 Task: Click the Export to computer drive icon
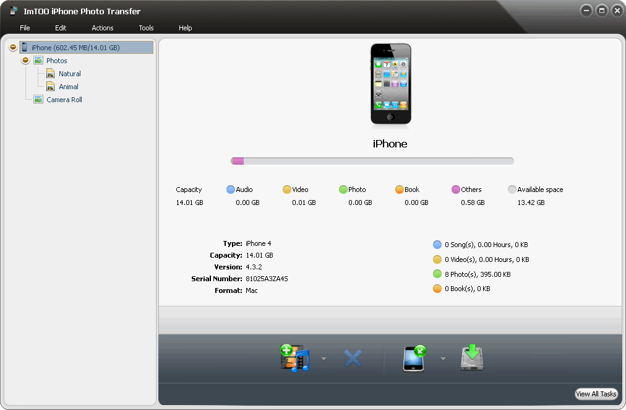tap(472, 357)
